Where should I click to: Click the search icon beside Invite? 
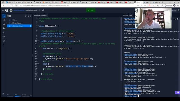(179, 10)
